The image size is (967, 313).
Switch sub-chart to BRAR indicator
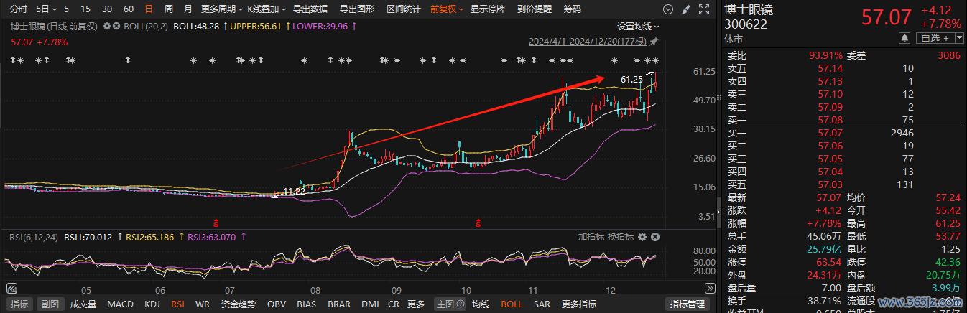pos(339,304)
